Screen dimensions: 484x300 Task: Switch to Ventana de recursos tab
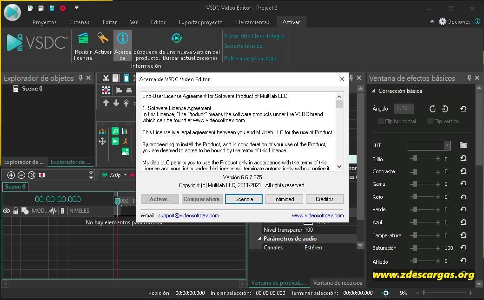pos(338,282)
